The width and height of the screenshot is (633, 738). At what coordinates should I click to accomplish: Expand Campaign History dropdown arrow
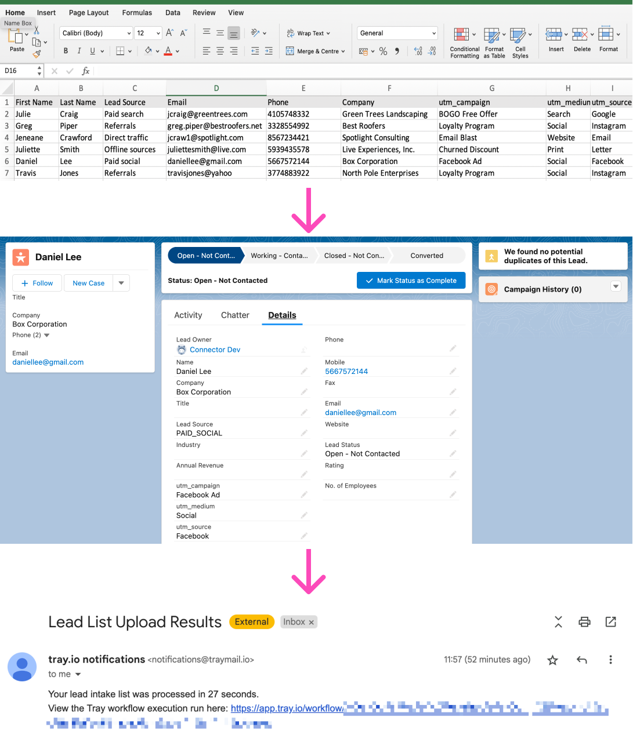click(x=616, y=286)
